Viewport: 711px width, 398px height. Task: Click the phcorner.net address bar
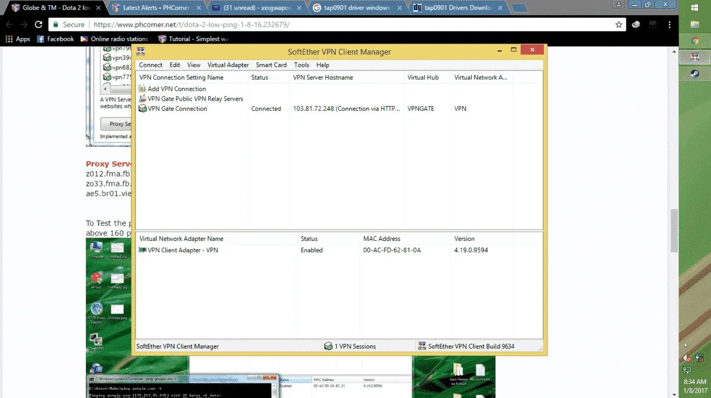pos(338,25)
